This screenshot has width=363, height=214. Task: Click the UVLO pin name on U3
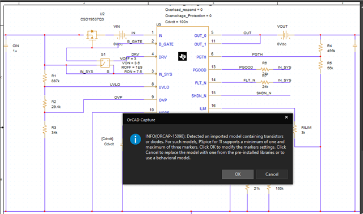tap(164, 87)
